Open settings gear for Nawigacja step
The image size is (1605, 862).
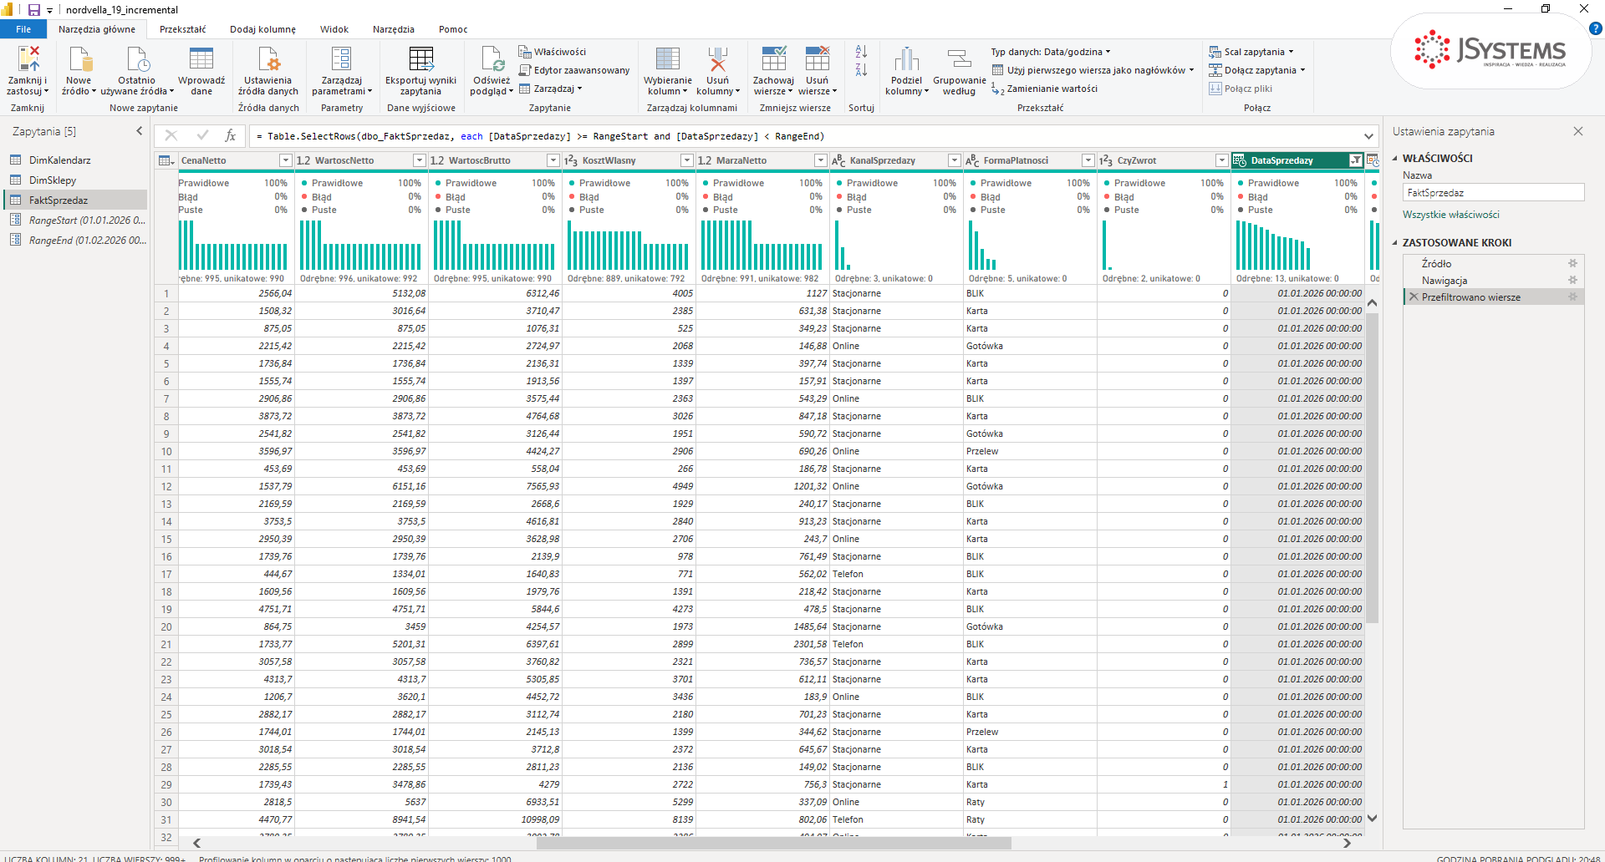coord(1572,281)
